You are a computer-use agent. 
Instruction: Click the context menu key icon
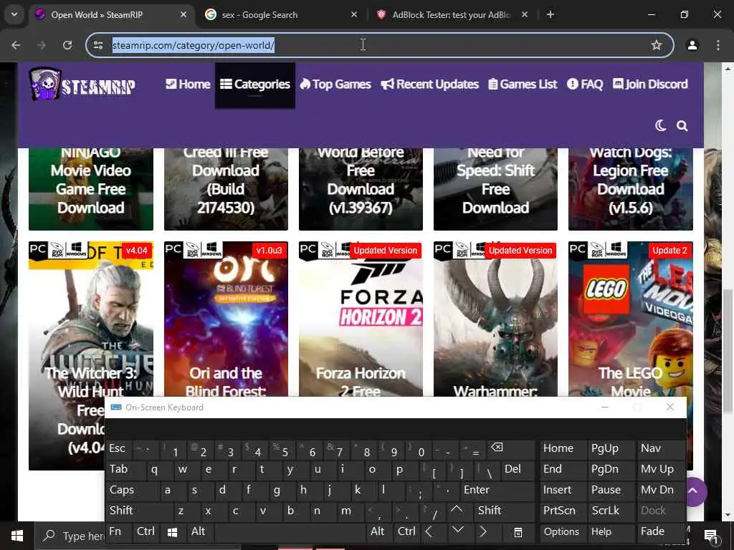click(518, 532)
